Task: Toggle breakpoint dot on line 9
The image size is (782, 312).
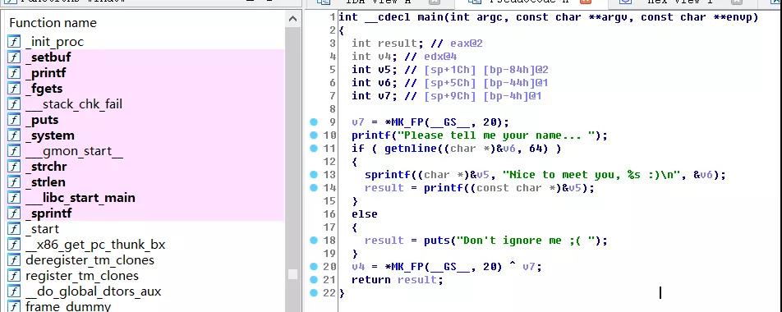Action: [x=314, y=122]
